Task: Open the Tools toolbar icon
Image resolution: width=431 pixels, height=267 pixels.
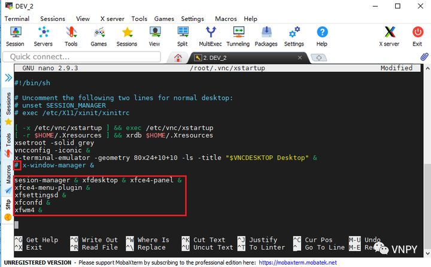Action: click(71, 37)
